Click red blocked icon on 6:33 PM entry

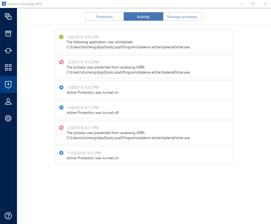tap(61, 62)
